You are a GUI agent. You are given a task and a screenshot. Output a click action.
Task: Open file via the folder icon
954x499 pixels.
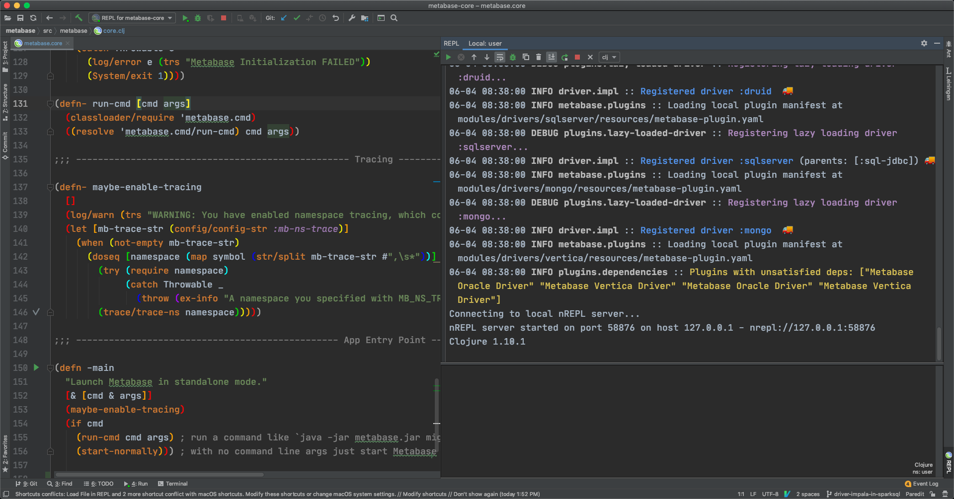[7, 18]
